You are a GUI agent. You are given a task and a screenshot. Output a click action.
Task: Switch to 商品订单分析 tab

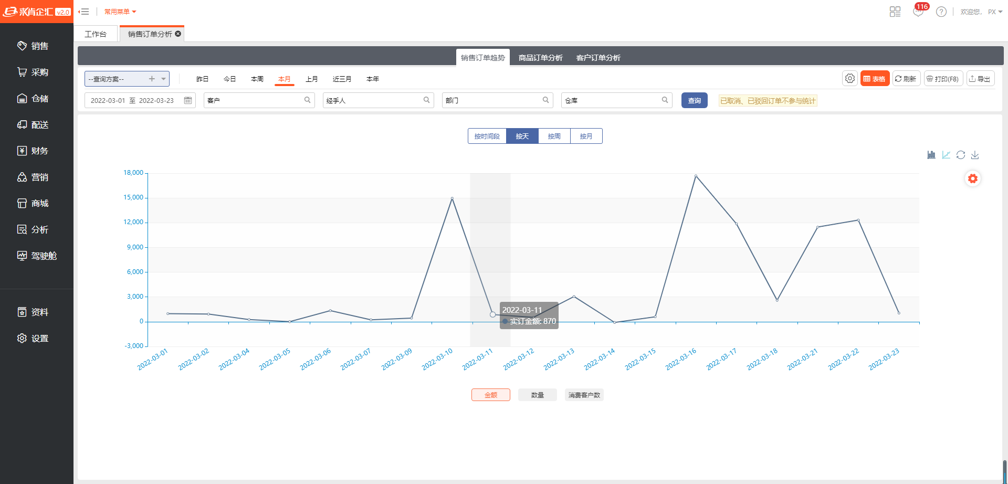coord(540,58)
